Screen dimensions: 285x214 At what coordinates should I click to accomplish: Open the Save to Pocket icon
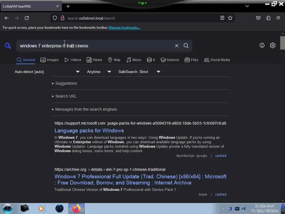258,18
